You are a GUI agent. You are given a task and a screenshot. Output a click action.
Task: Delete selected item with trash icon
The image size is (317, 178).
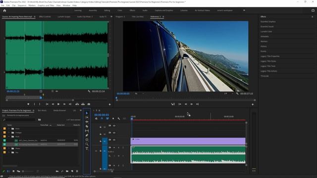click(x=77, y=172)
